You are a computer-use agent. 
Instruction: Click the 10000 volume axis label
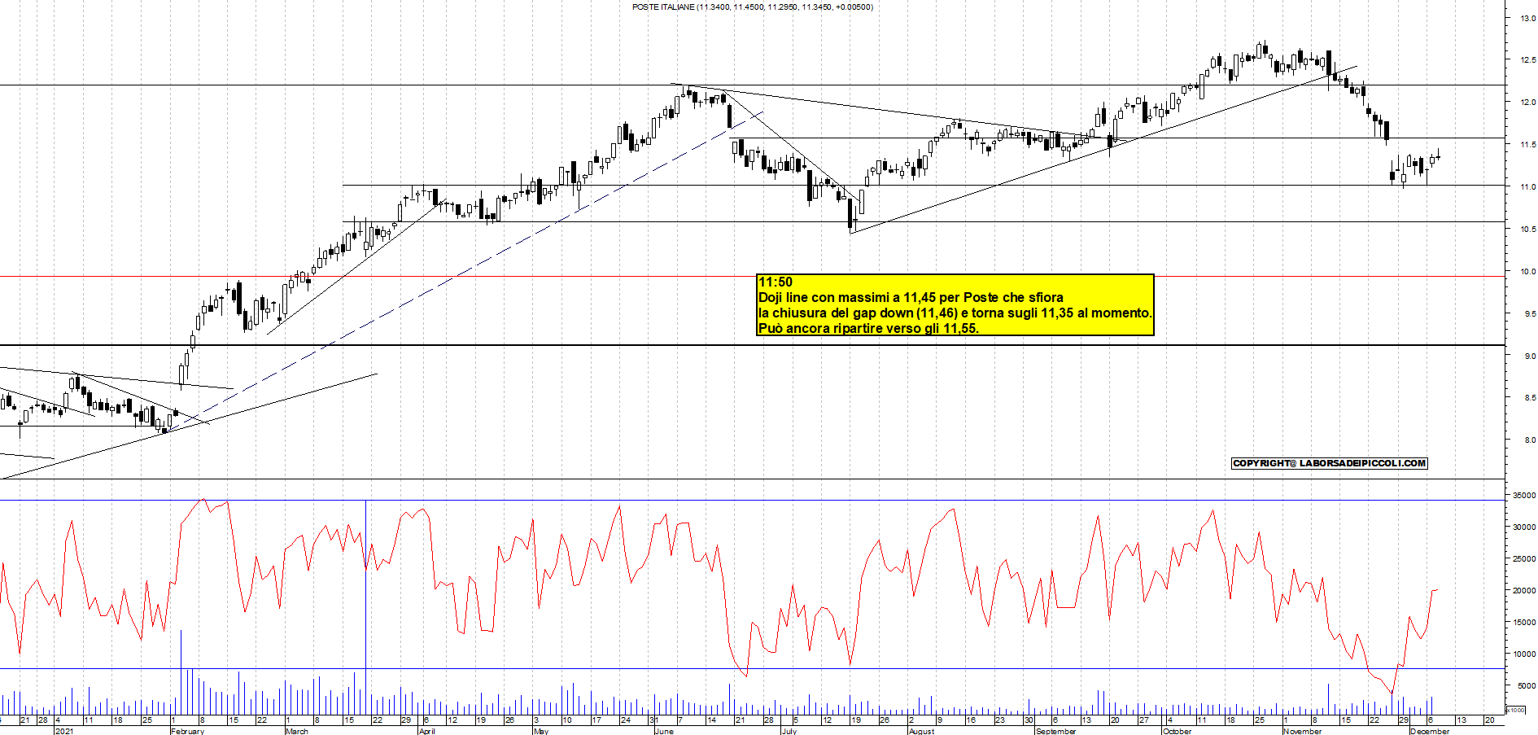click(1524, 654)
